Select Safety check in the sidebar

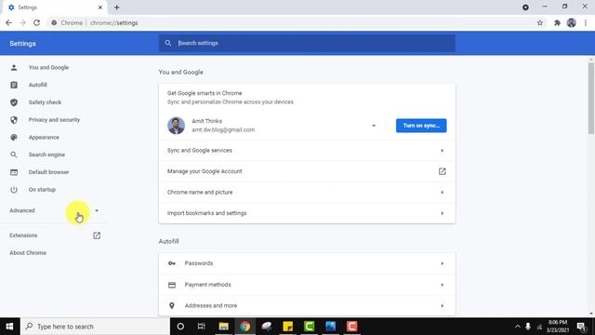click(45, 102)
